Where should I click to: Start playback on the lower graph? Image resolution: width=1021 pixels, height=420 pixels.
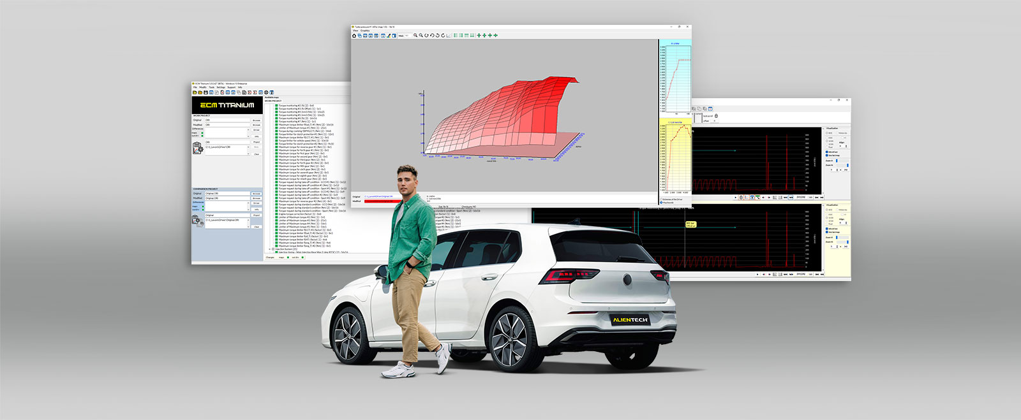point(757,275)
